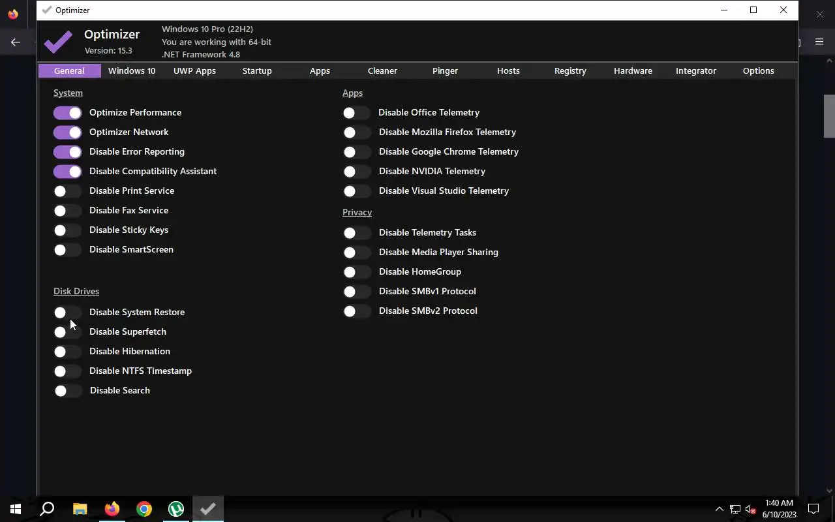Open the UWP Apps tab

coord(194,70)
